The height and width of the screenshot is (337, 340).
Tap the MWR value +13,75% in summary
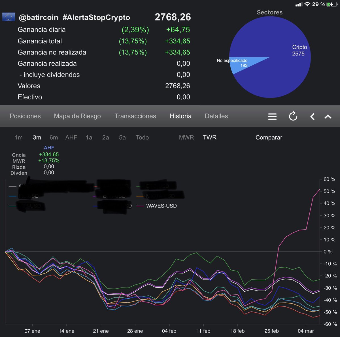(x=49, y=160)
